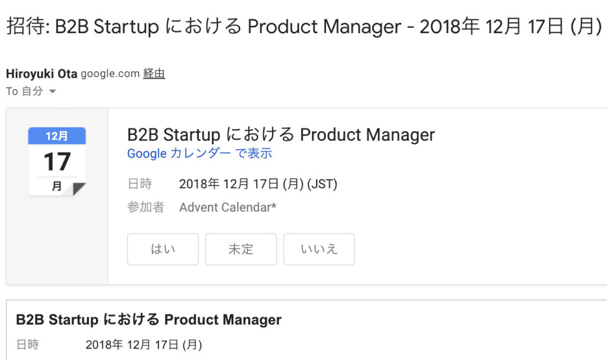Open the Google カレンダー で表示 link
Image resolution: width=607 pixels, height=360 pixels.
pyautogui.click(x=200, y=153)
